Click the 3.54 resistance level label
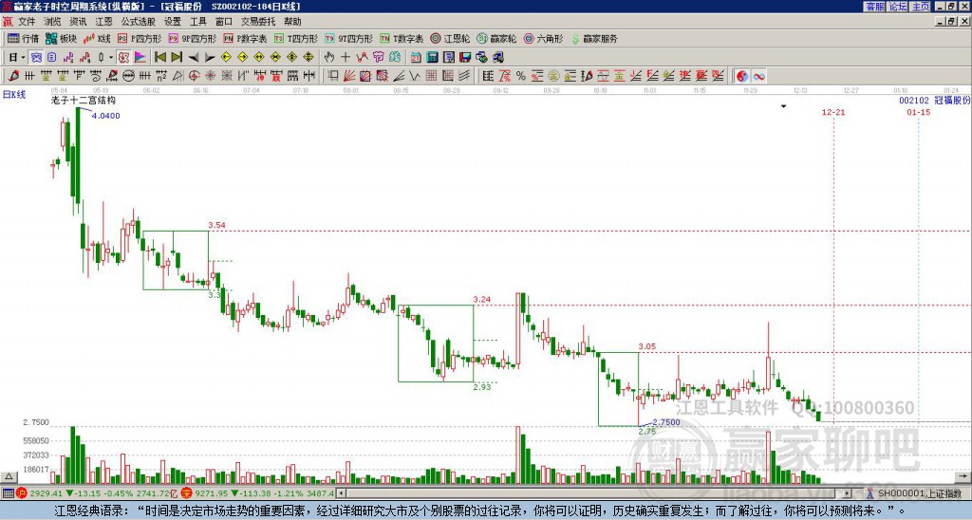This screenshot has height=520, width=972. click(x=217, y=225)
